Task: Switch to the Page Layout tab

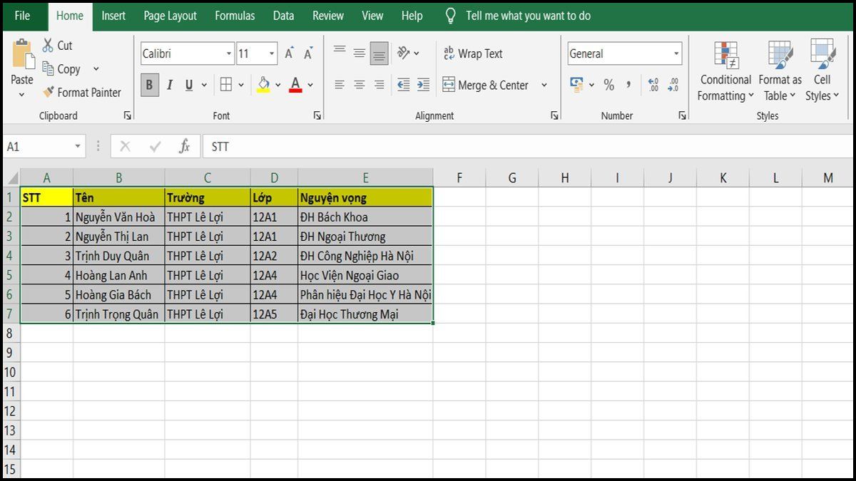Action: click(170, 16)
